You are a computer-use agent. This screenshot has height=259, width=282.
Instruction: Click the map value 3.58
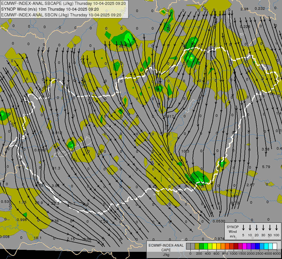click(x=266, y=149)
